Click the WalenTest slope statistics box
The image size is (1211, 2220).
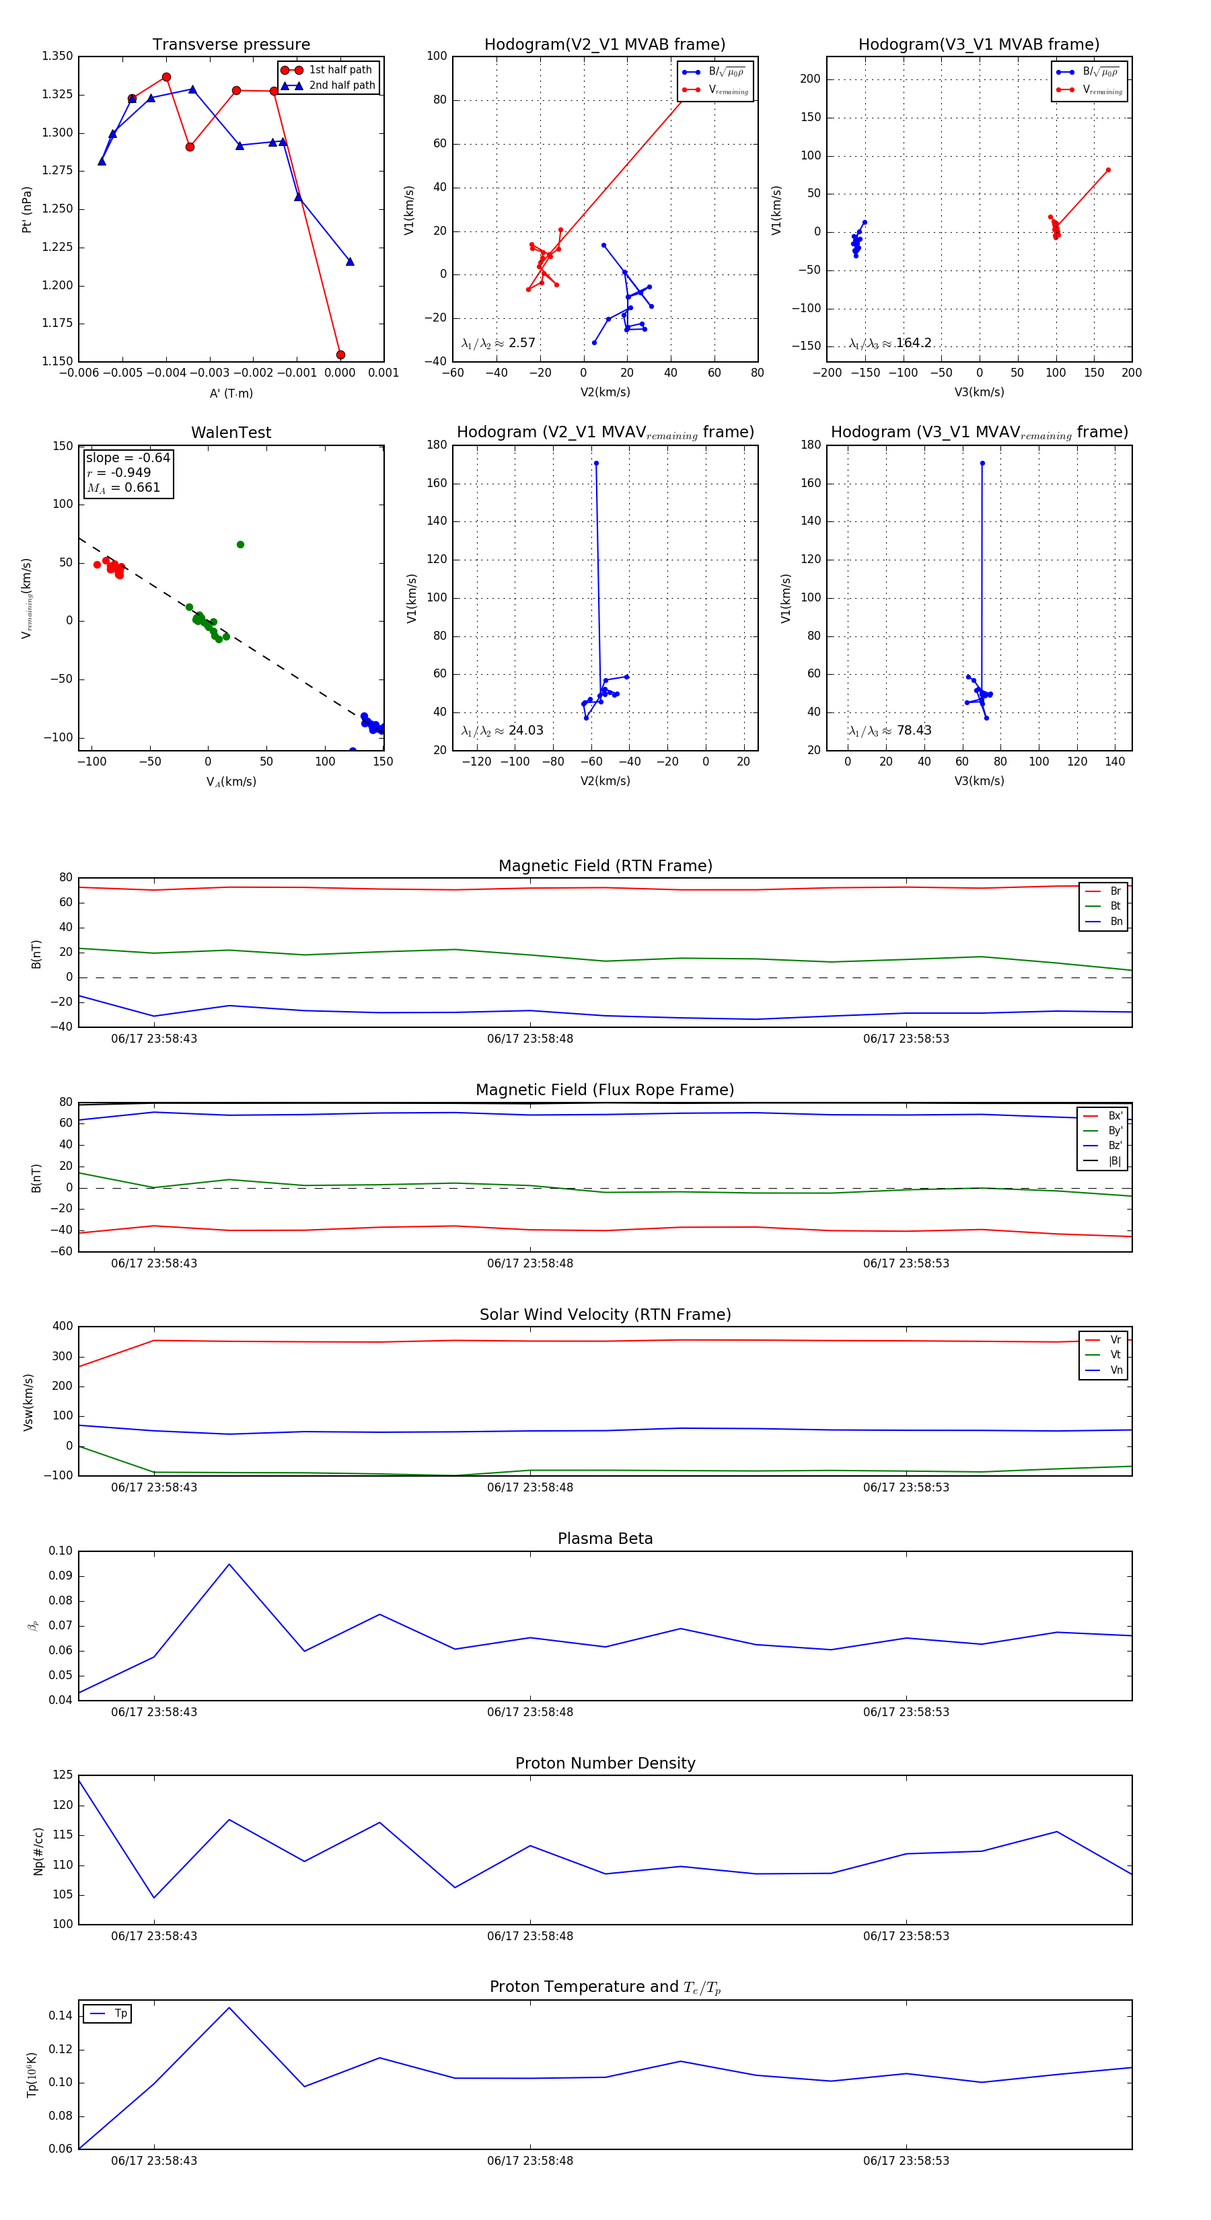click(128, 473)
